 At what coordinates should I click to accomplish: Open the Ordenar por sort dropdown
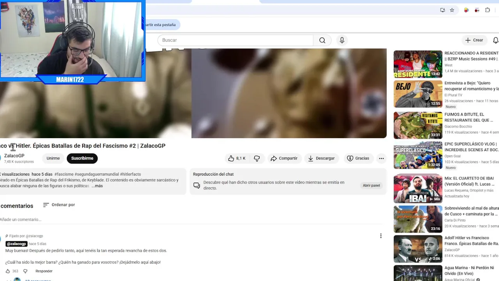[59, 205]
